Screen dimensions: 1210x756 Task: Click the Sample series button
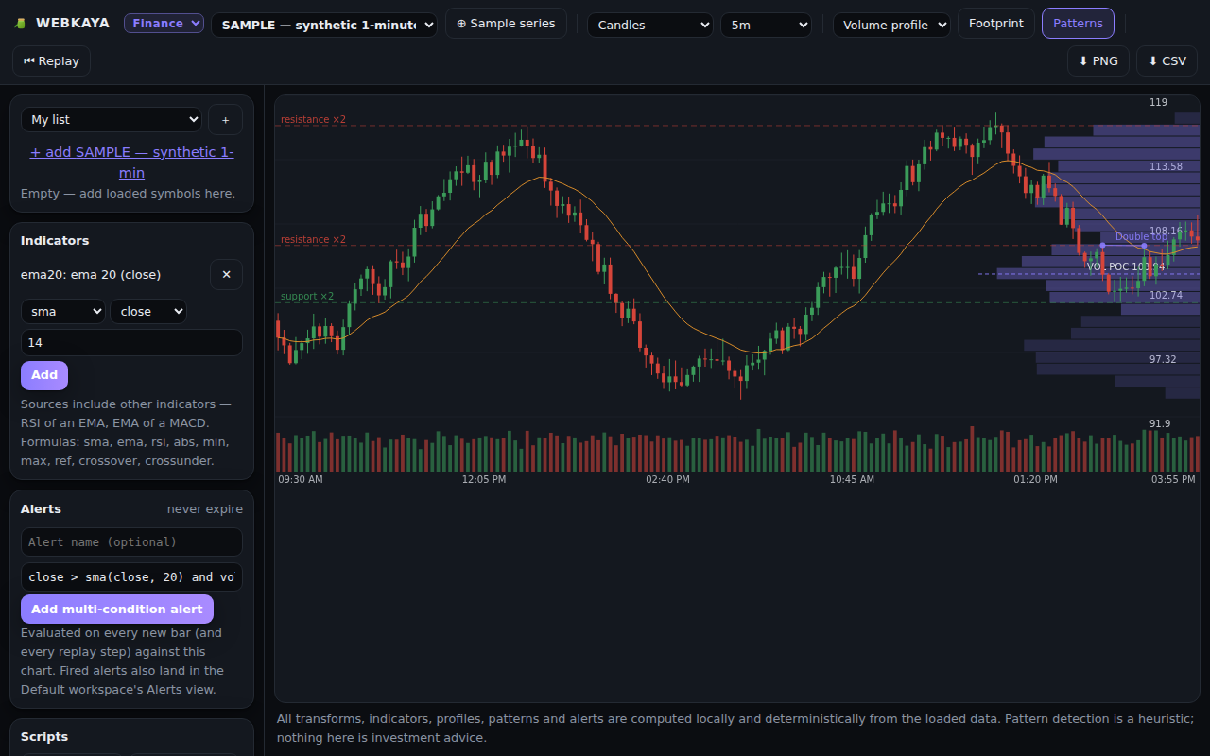(506, 24)
